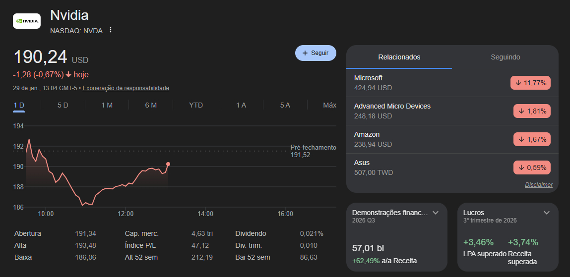This screenshot has height=277, width=570.
Task: Select the 6 M chart range
Action: pyautogui.click(x=151, y=105)
